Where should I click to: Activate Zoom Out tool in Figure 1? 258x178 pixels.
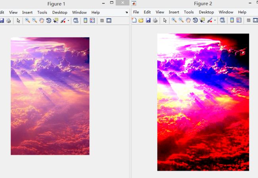click(x=35, y=21)
